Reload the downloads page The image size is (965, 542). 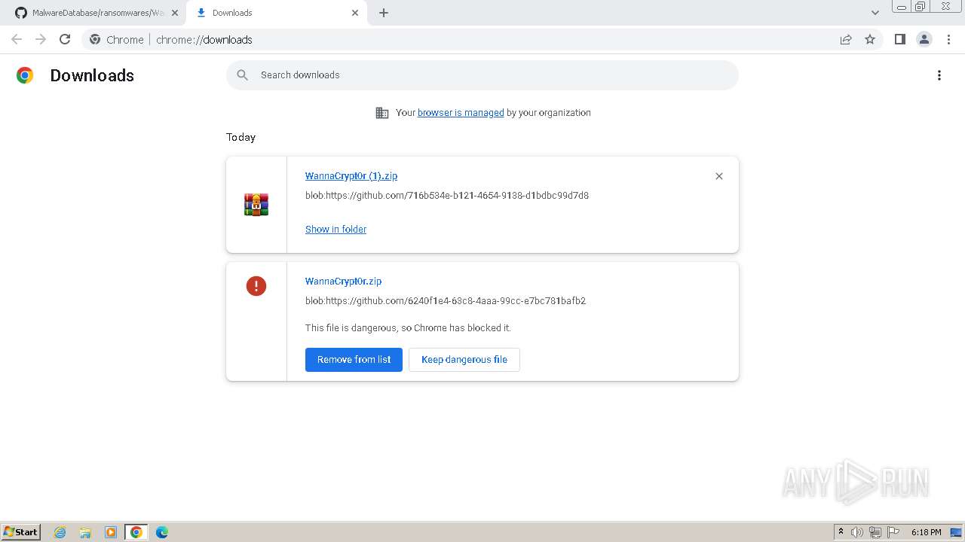(x=65, y=39)
